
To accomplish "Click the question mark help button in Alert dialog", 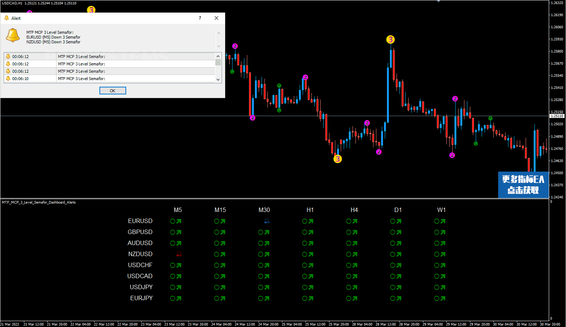I will click(x=200, y=18).
